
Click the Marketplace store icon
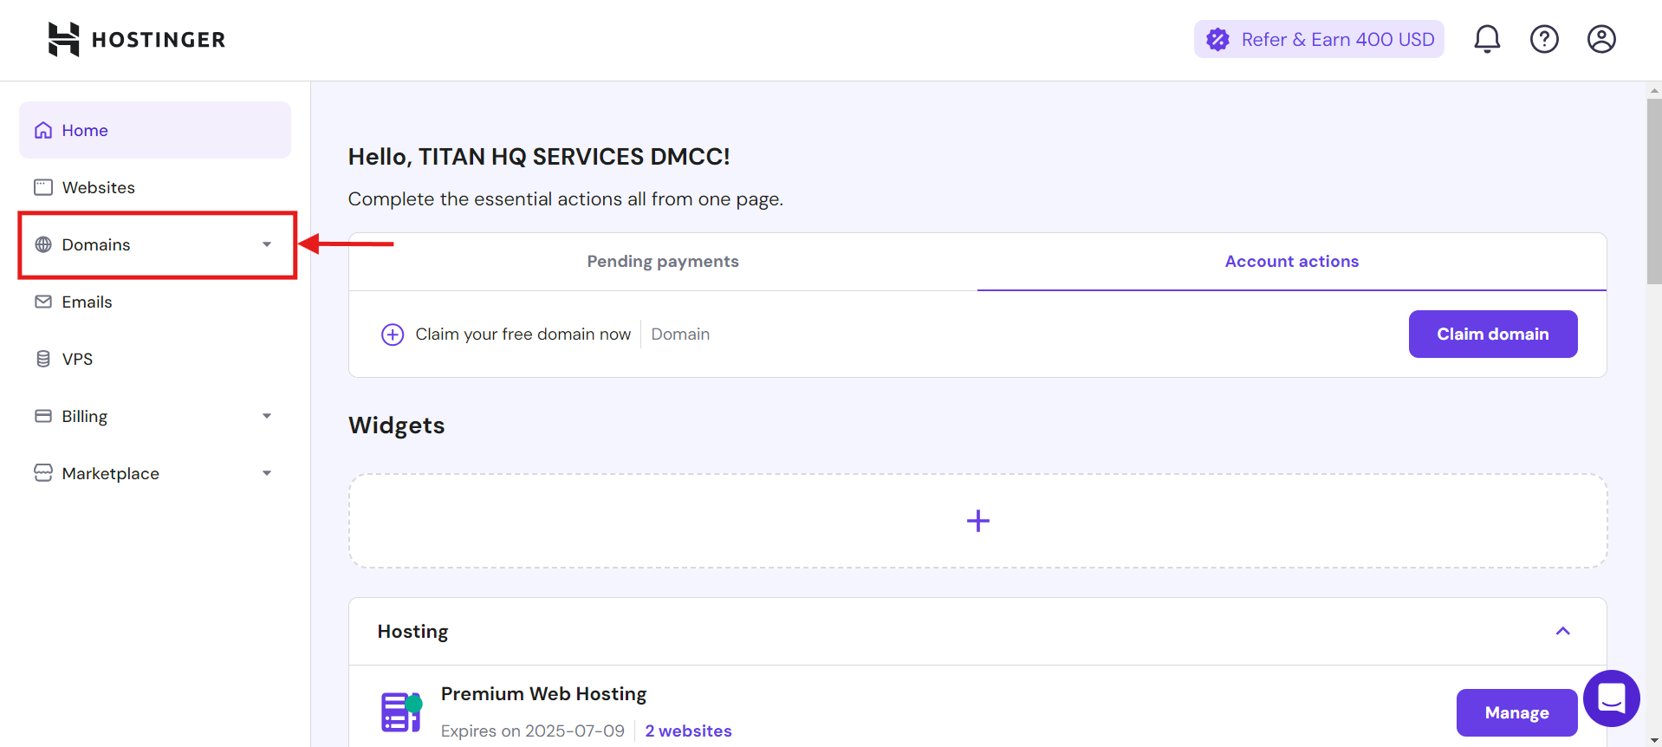coord(43,472)
